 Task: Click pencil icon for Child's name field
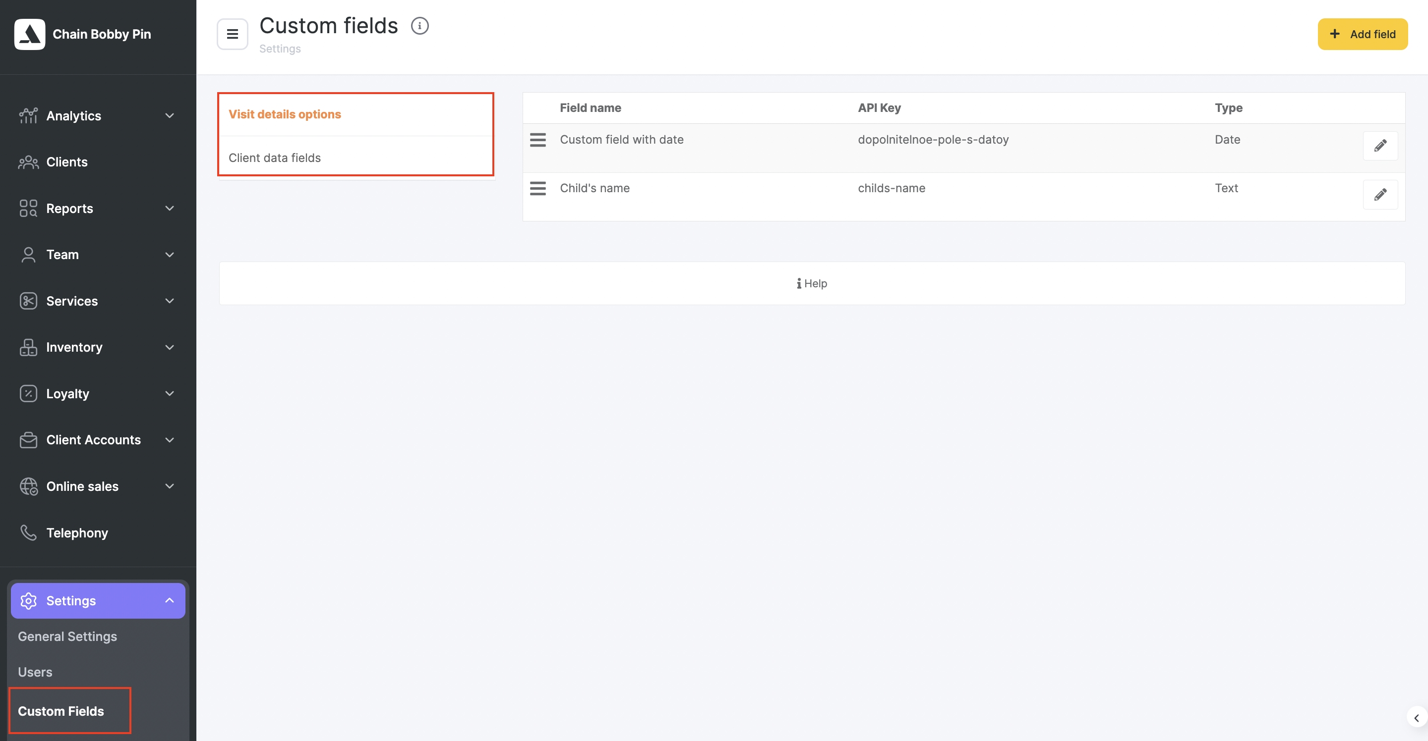click(x=1380, y=194)
